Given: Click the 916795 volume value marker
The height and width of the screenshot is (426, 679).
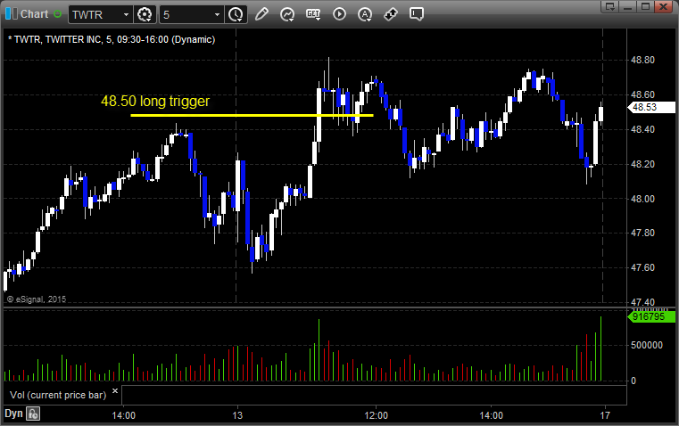Looking at the screenshot, I should coord(650,316).
